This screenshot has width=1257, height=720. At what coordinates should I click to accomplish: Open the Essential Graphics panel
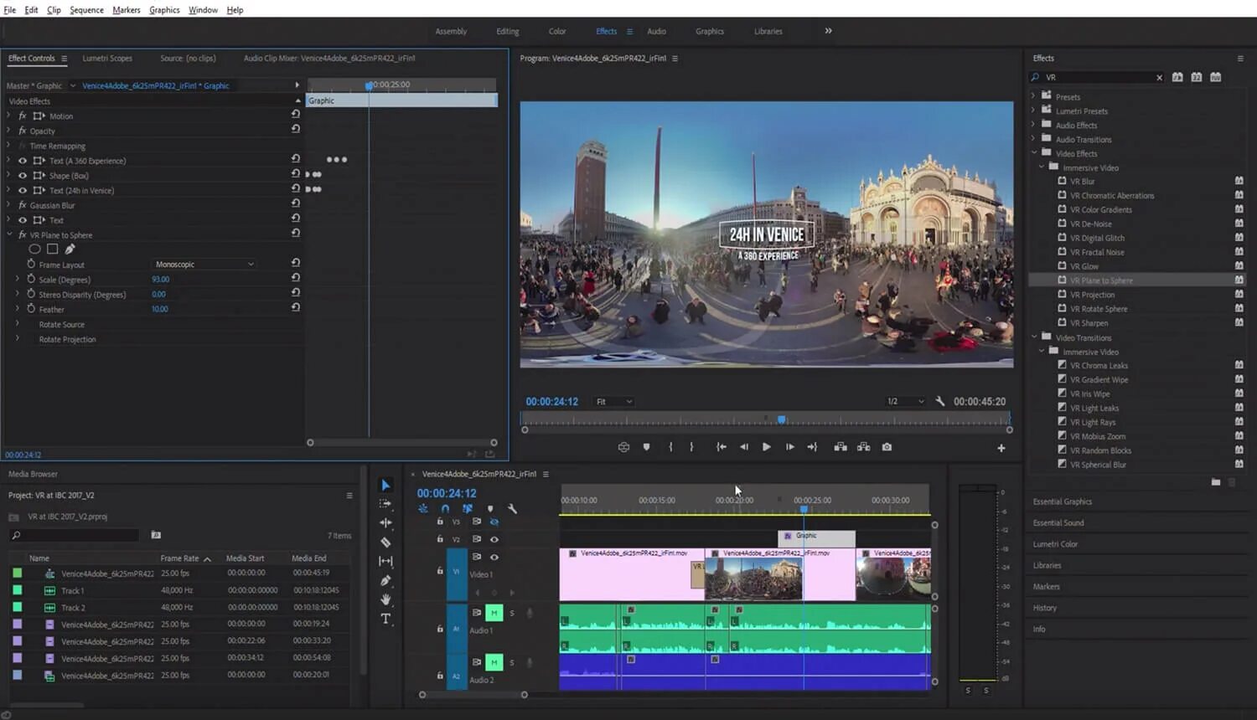tap(1062, 501)
